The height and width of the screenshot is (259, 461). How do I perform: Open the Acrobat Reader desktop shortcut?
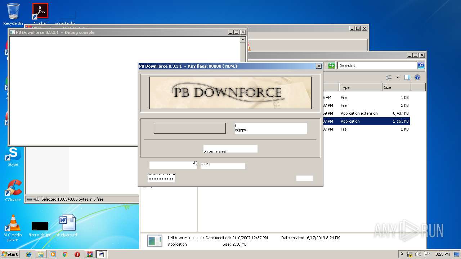(40, 14)
